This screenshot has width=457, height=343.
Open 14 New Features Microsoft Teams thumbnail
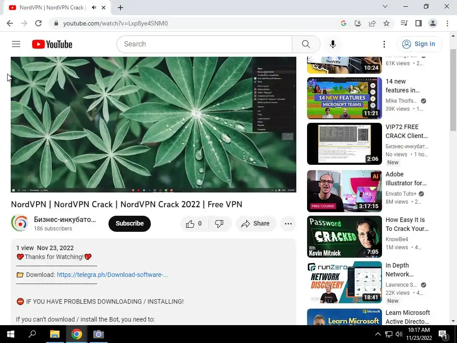coord(345,98)
